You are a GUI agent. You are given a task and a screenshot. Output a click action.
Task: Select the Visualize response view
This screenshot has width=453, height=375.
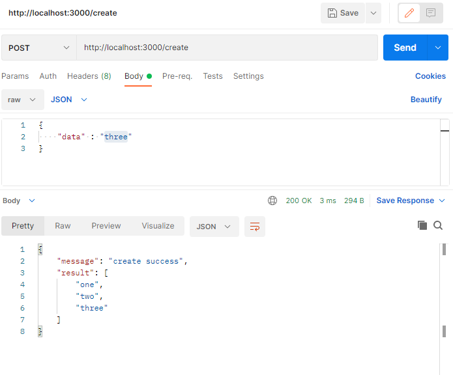pos(158,226)
